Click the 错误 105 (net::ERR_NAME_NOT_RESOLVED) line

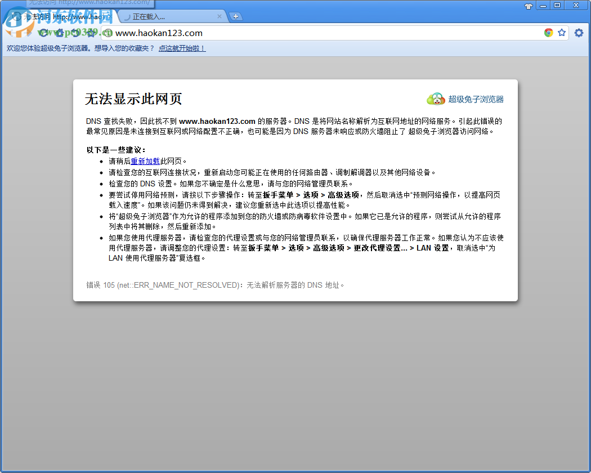tap(215, 285)
